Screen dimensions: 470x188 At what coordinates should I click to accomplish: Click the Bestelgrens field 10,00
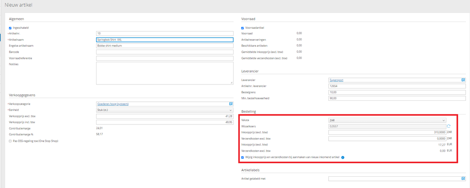[x=397, y=92]
